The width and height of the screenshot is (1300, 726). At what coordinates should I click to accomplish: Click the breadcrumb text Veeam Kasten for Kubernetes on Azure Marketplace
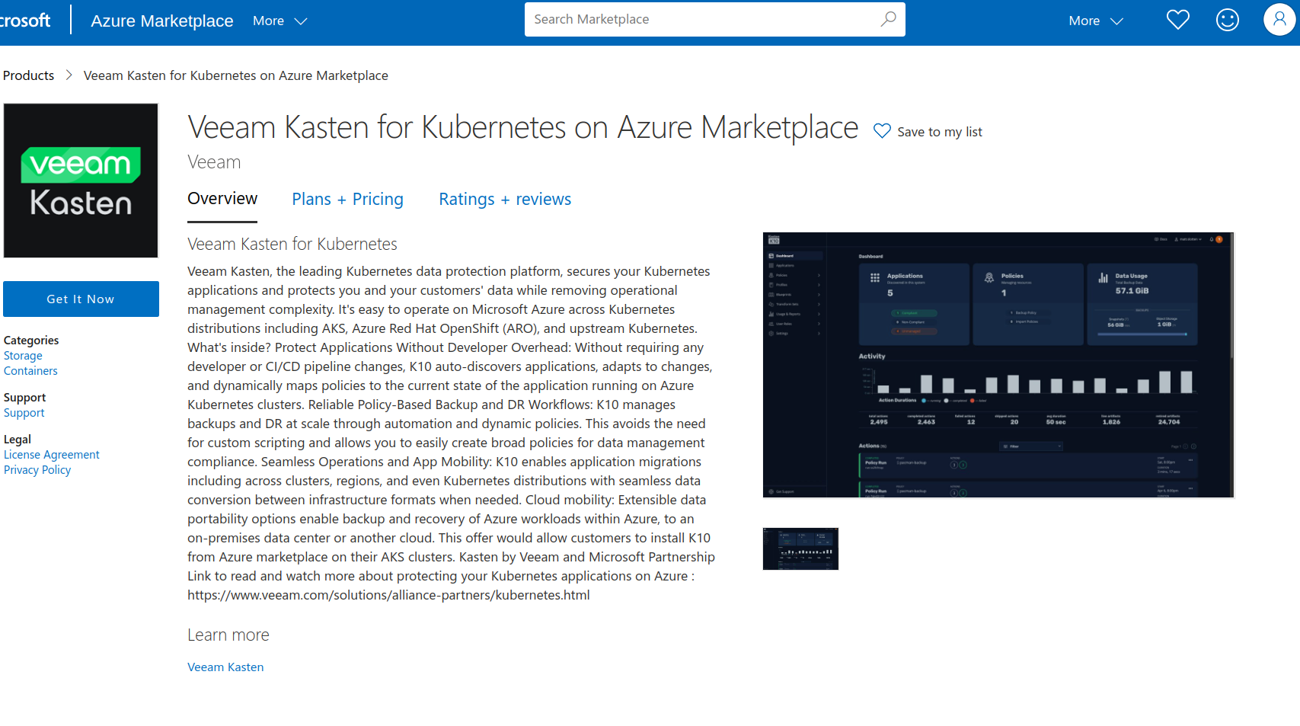[236, 75]
